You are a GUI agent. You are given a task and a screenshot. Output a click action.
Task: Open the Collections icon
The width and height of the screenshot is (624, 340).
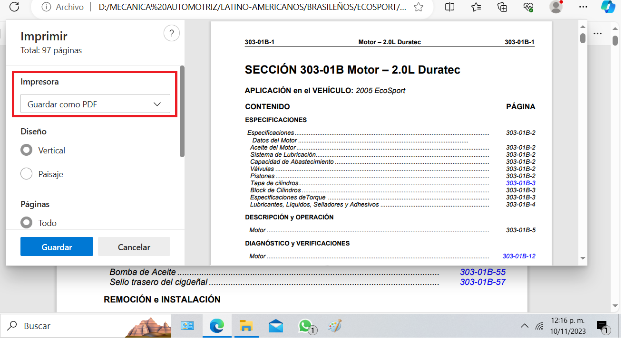[x=502, y=7]
